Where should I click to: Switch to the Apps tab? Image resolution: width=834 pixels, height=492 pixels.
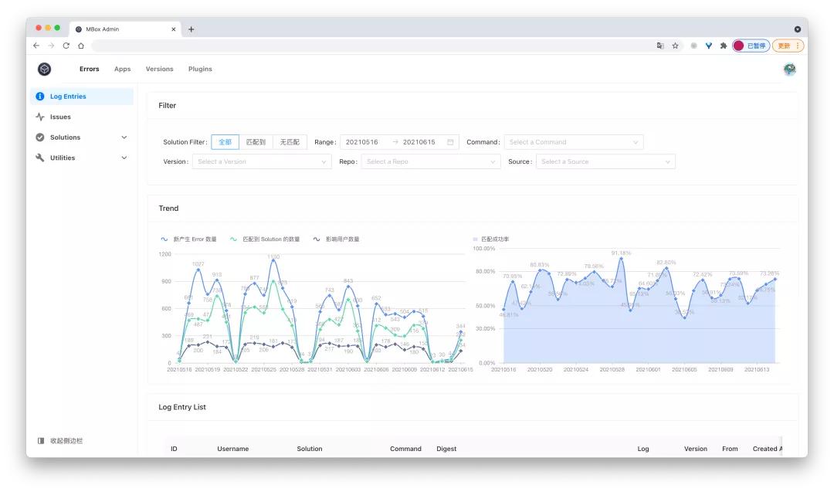[122, 69]
